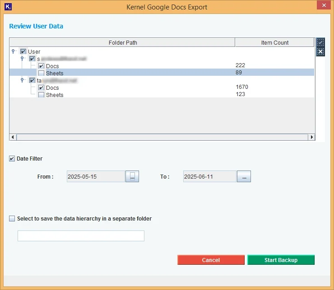Select the Docs row label with 222 items
This screenshot has height=290, width=334.
[x=52, y=66]
